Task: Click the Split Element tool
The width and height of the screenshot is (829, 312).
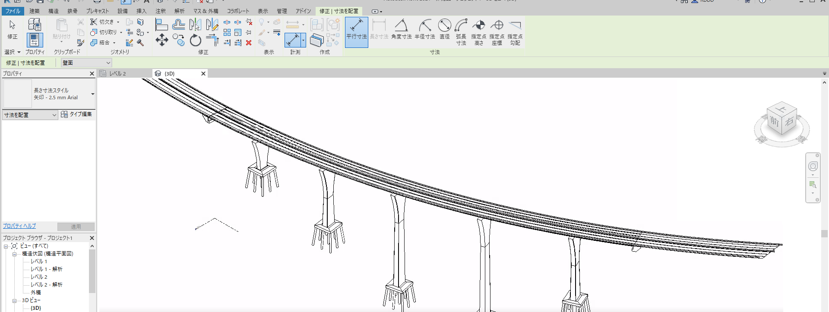Action: pos(227,22)
